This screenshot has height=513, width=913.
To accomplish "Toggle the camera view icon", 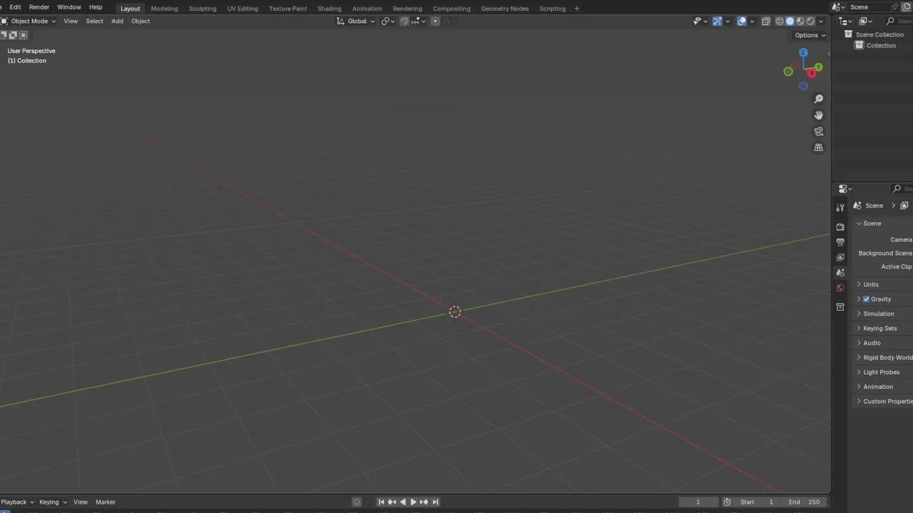I will tap(819, 131).
